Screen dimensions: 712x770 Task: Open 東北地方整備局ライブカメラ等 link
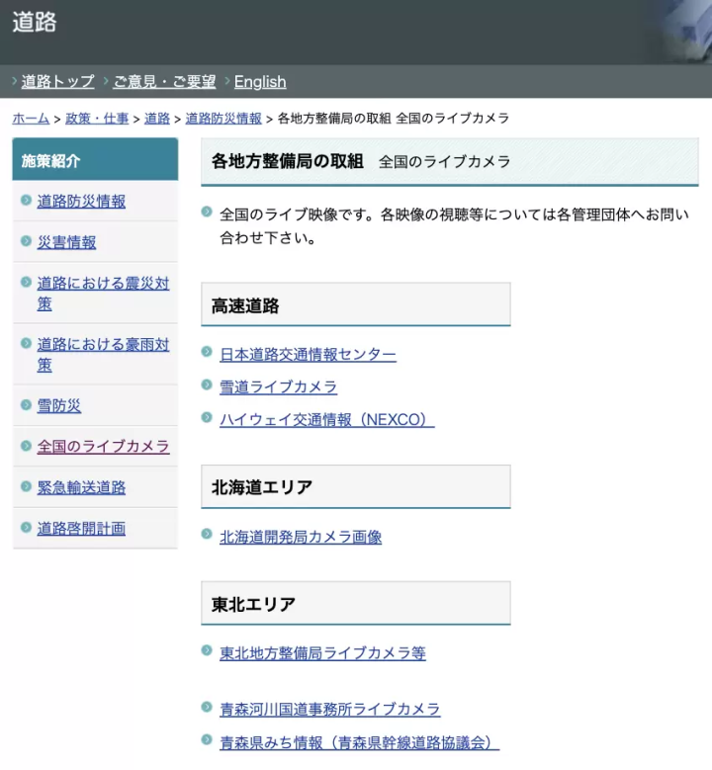[322, 653]
